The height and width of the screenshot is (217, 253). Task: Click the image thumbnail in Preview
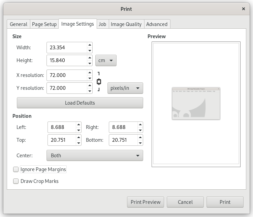(196, 104)
